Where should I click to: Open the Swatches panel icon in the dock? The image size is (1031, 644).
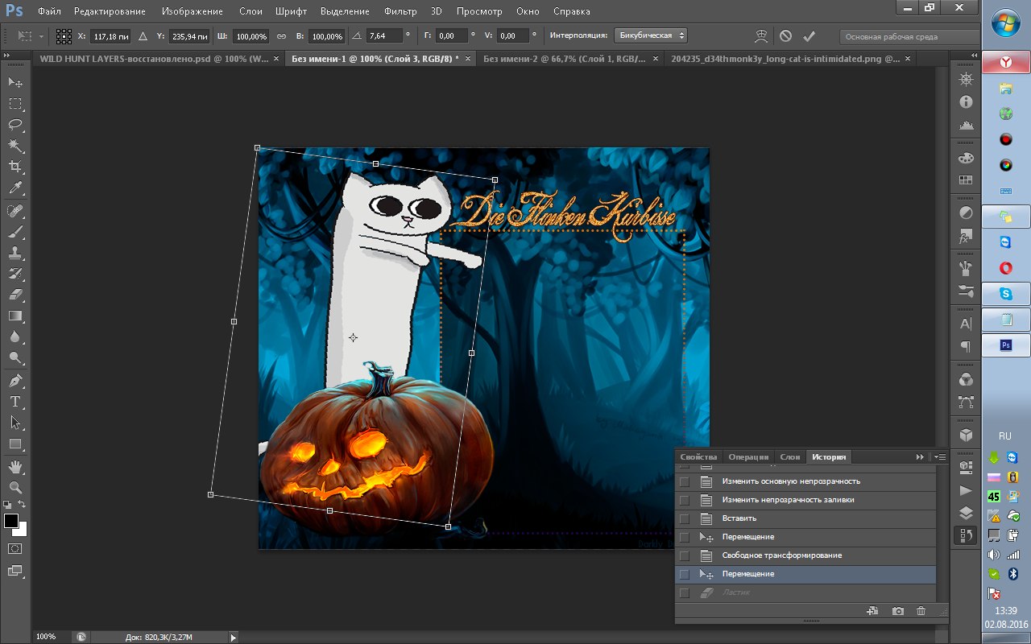coord(966,181)
